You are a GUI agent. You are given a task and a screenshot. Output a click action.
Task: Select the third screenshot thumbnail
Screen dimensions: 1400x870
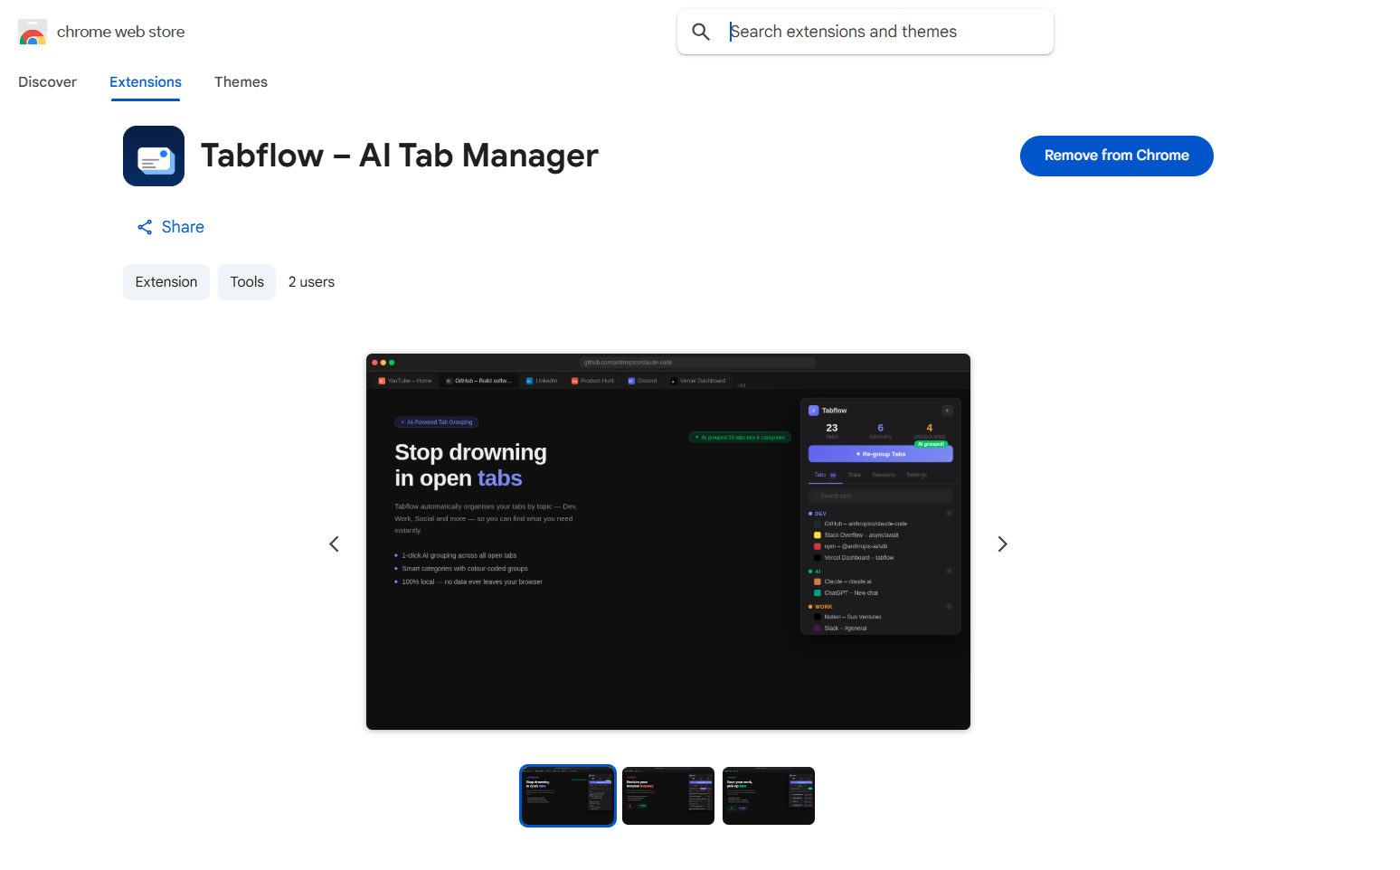[769, 796]
